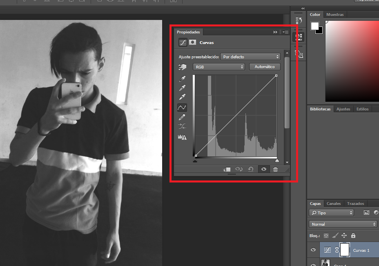Click inside the red color picker field
The image size is (379, 266).
click(352, 61)
